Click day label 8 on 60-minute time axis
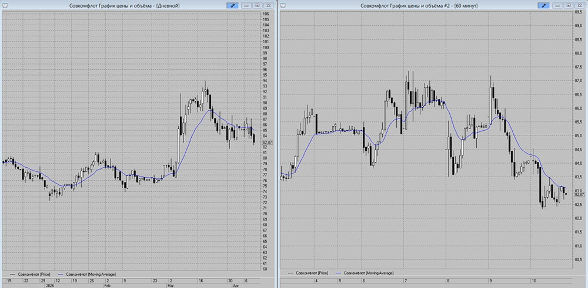Image resolution: width=588 pixels, height=288 pixels. click(x=447, y=280)
